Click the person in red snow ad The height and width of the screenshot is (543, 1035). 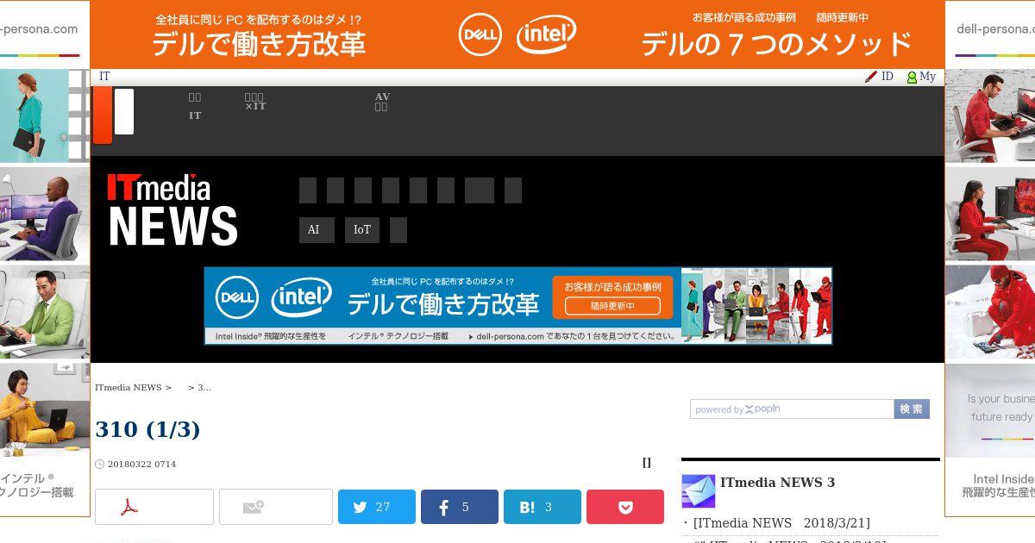coord(990,312)
